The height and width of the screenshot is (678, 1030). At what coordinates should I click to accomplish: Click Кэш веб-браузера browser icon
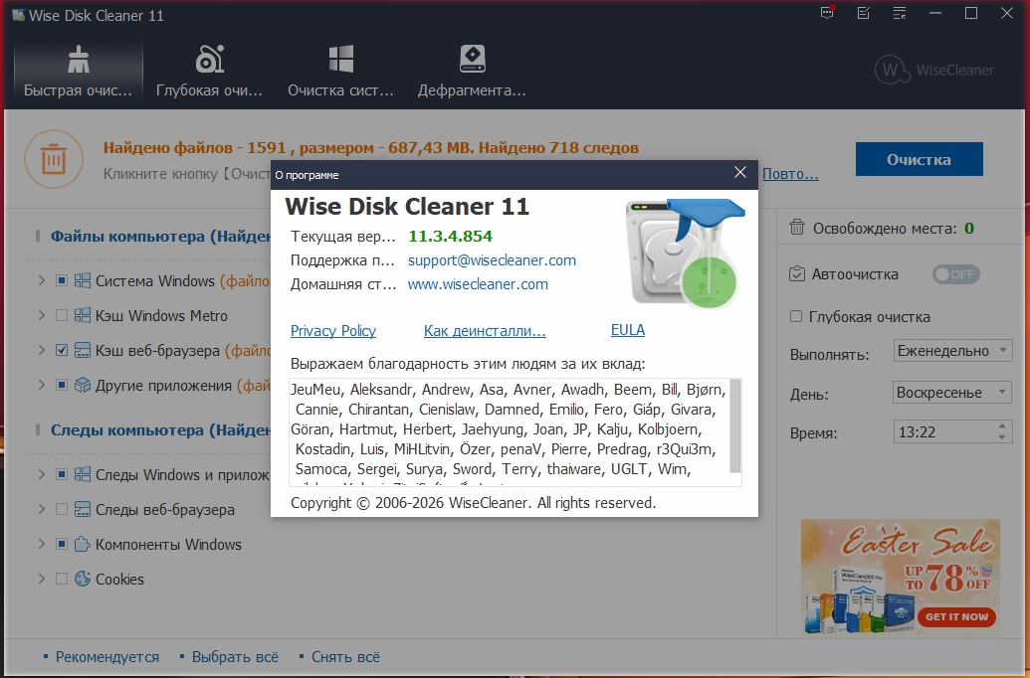pyautogui.click(x=83, y=351)
